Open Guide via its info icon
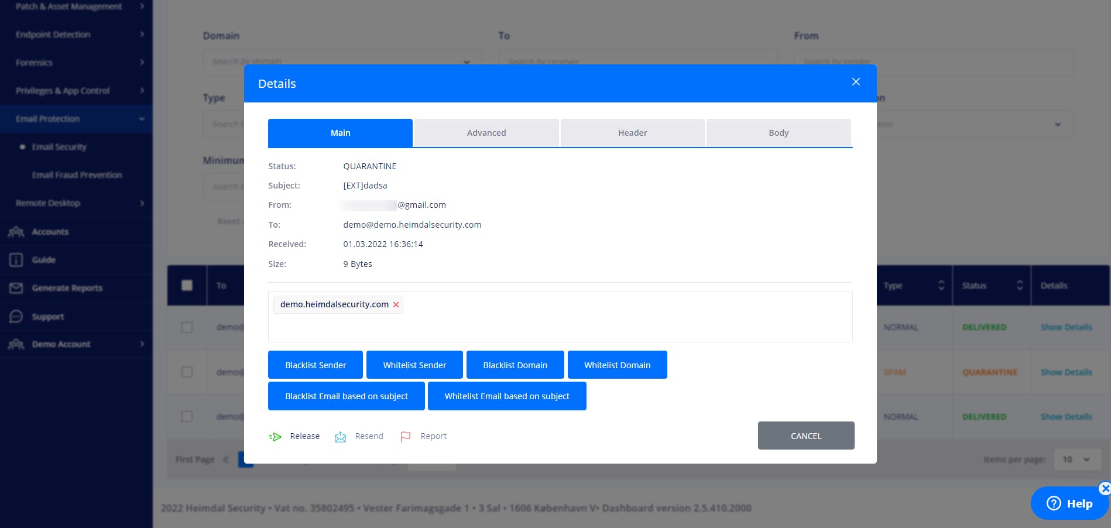This screenshot has width=1111, height=528. coord(16,260)
